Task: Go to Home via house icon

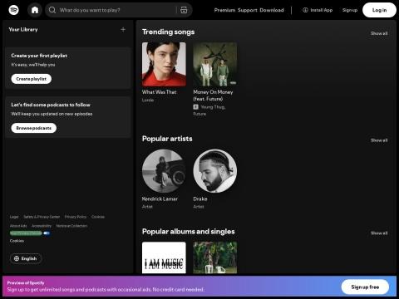Action: point(35,10)
